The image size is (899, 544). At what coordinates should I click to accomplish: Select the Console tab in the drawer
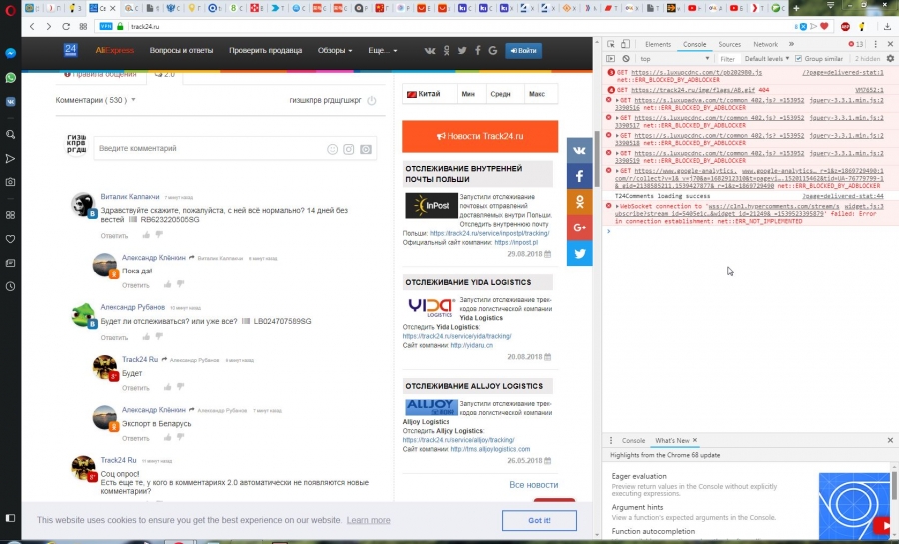coord(633,441)
